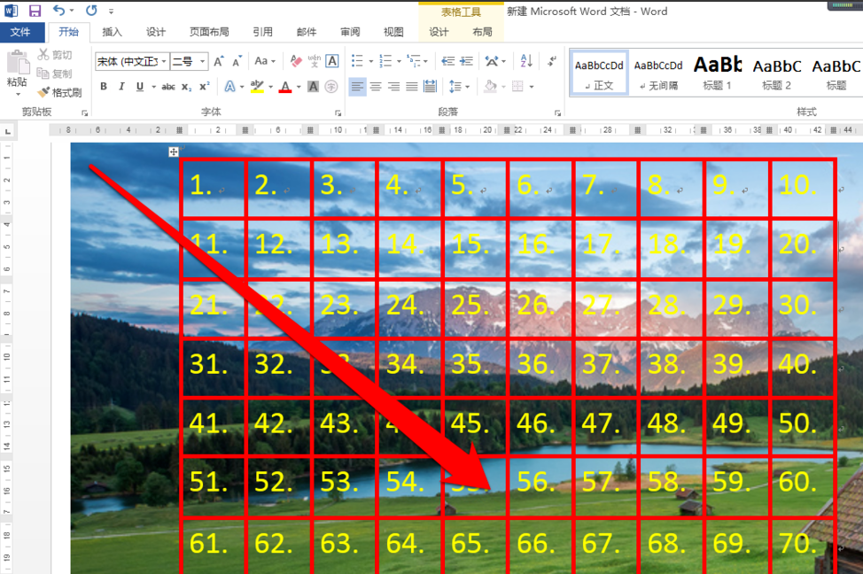Click table cell numbered 36.
Screen dimensions: 863x574
[540, 367]
